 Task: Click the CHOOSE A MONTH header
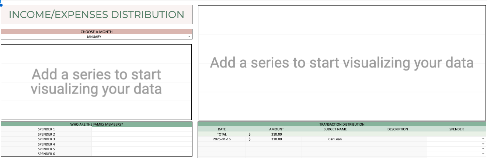(97, 32)
